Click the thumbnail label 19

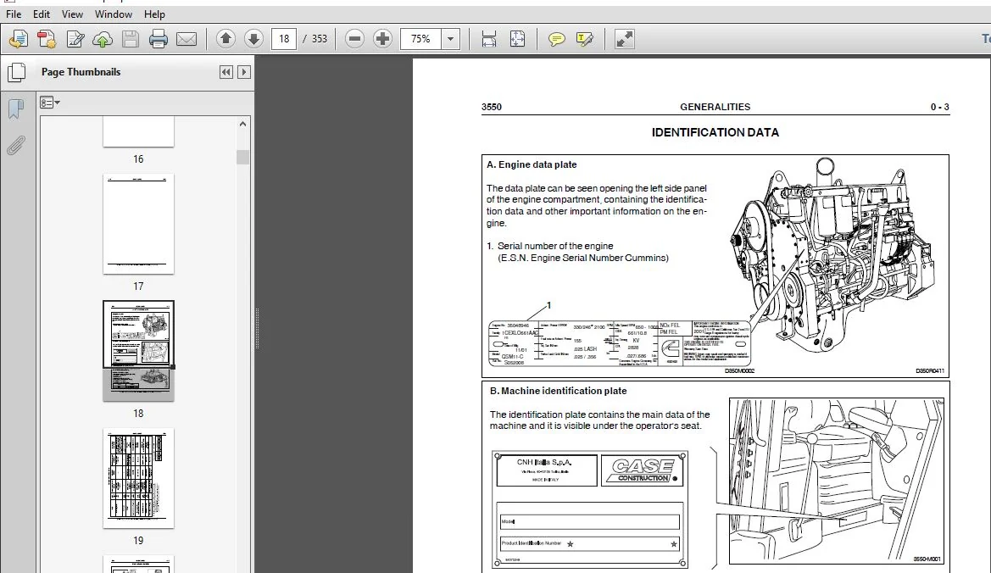[138, 540]
